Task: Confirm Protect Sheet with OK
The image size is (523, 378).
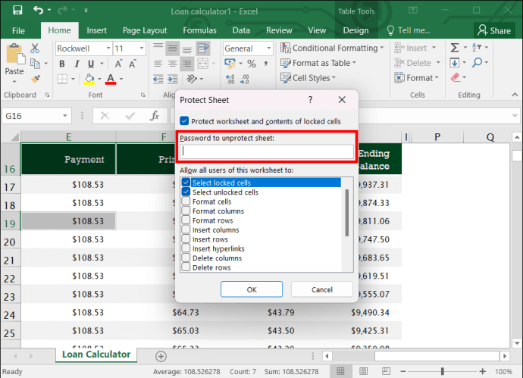Action: point(252,289)
